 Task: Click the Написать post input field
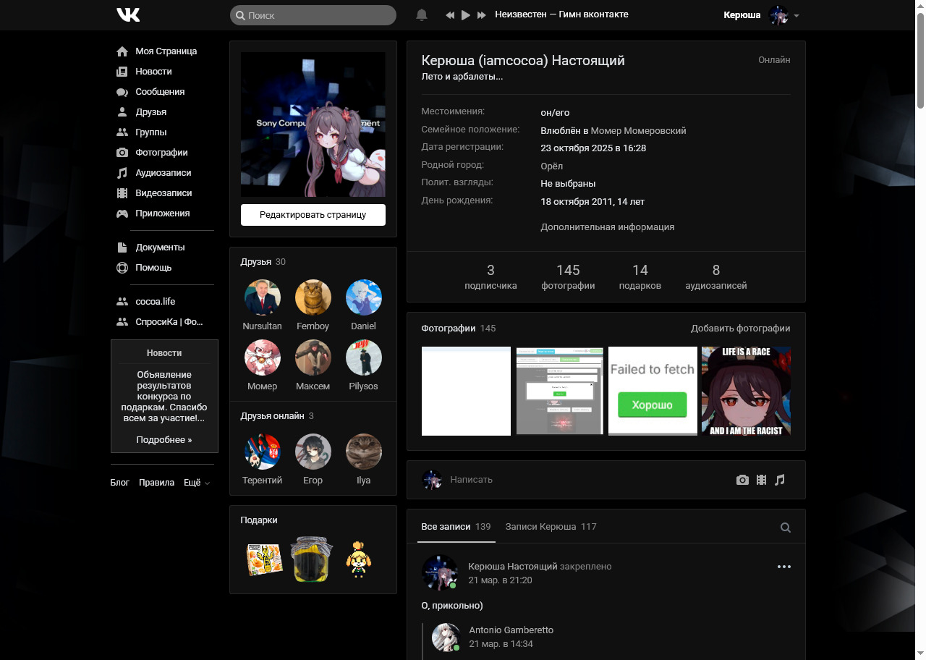pyautogui.click(x=586, y=480)
